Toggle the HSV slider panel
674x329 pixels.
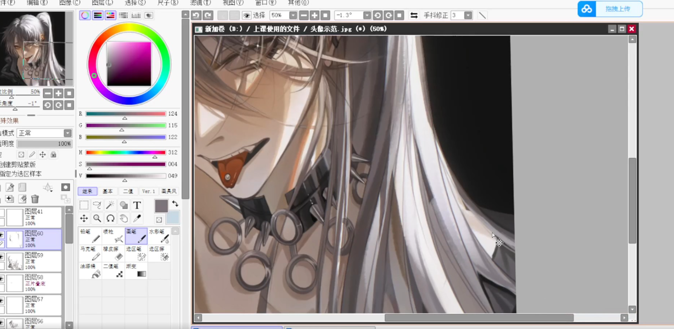pyautogui.click(x=111, y=15)
